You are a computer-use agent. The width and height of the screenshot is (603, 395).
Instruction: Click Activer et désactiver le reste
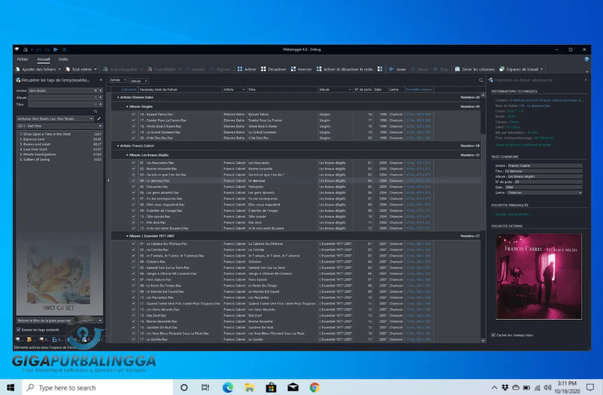[x=344, y=69]
